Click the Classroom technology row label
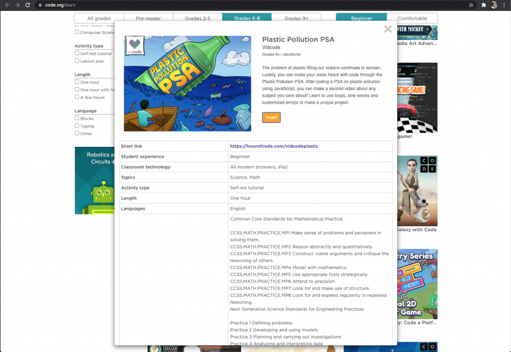 tap(146, 167)
